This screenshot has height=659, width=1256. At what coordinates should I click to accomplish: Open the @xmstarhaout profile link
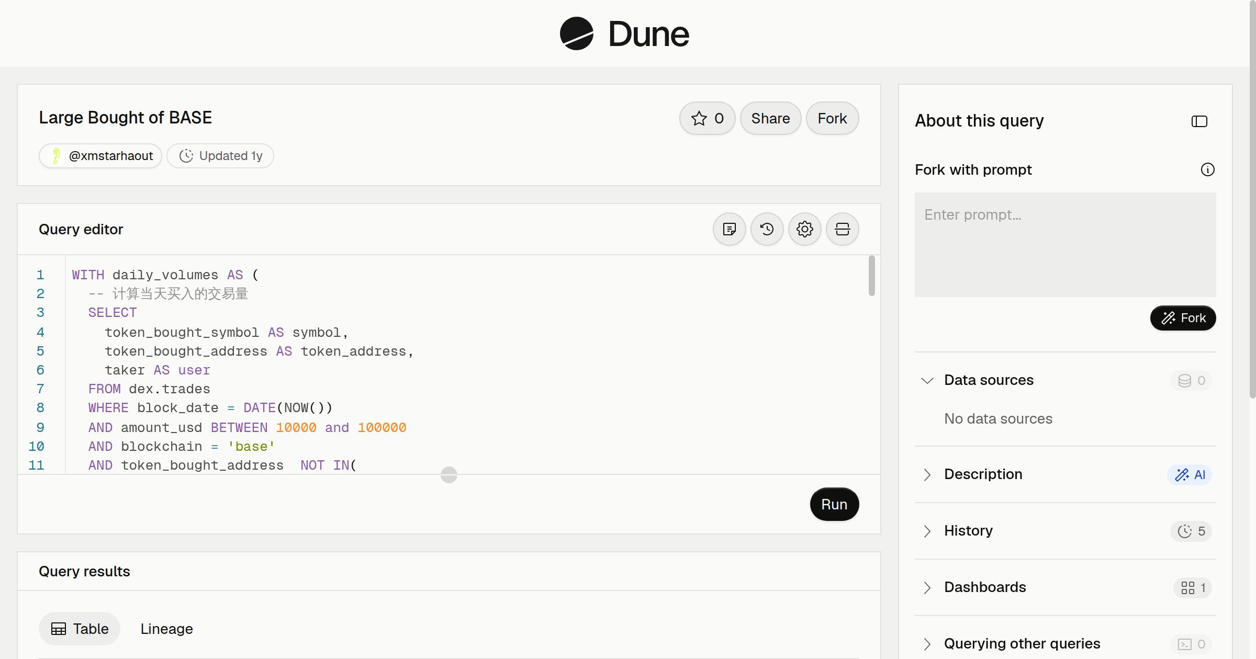point(100,156)
